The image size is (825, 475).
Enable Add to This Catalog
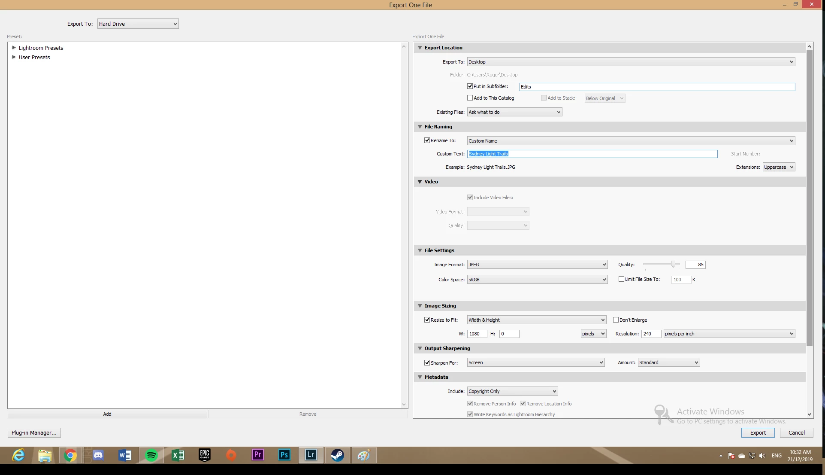tap(470, 98)
